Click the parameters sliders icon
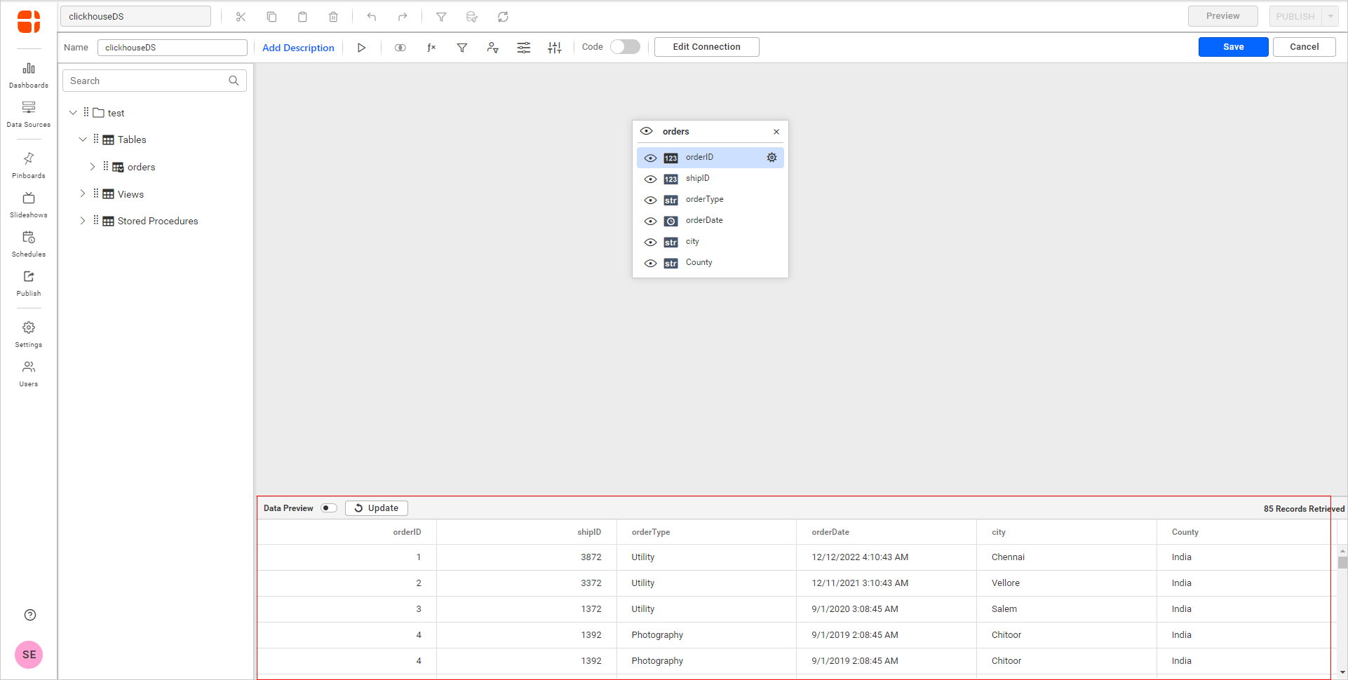1348x680 pixels. 524,48
